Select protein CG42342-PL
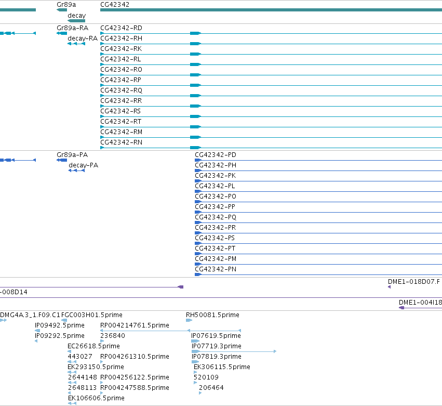 [x=215, y=186]
